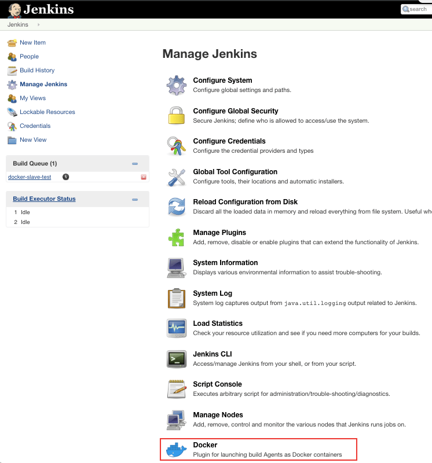432x463 pixels.
Task: Click the Lockable Resources icon
Action: [x=12, y=112]
